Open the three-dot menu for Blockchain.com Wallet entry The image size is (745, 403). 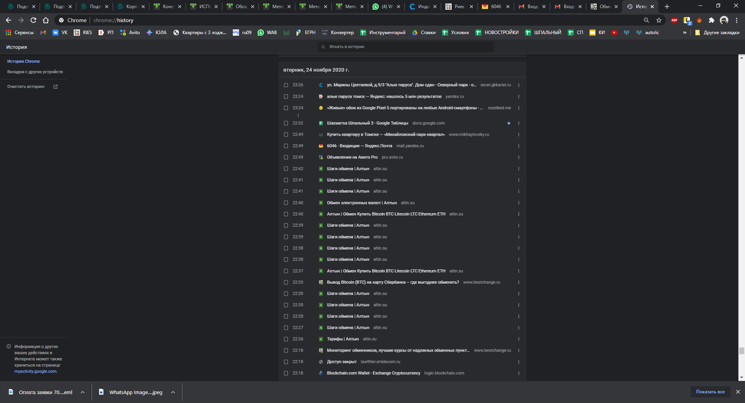click(519, 373)
